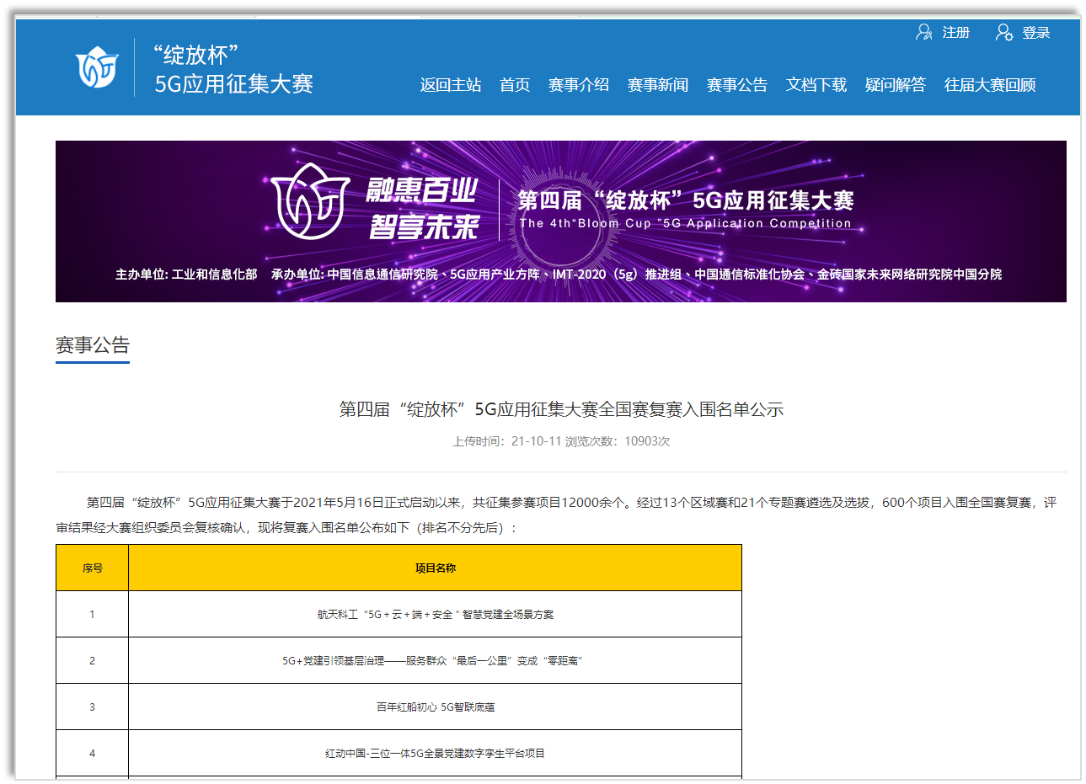Click the announcement title 复赛入围名单公示

[561, 409]
